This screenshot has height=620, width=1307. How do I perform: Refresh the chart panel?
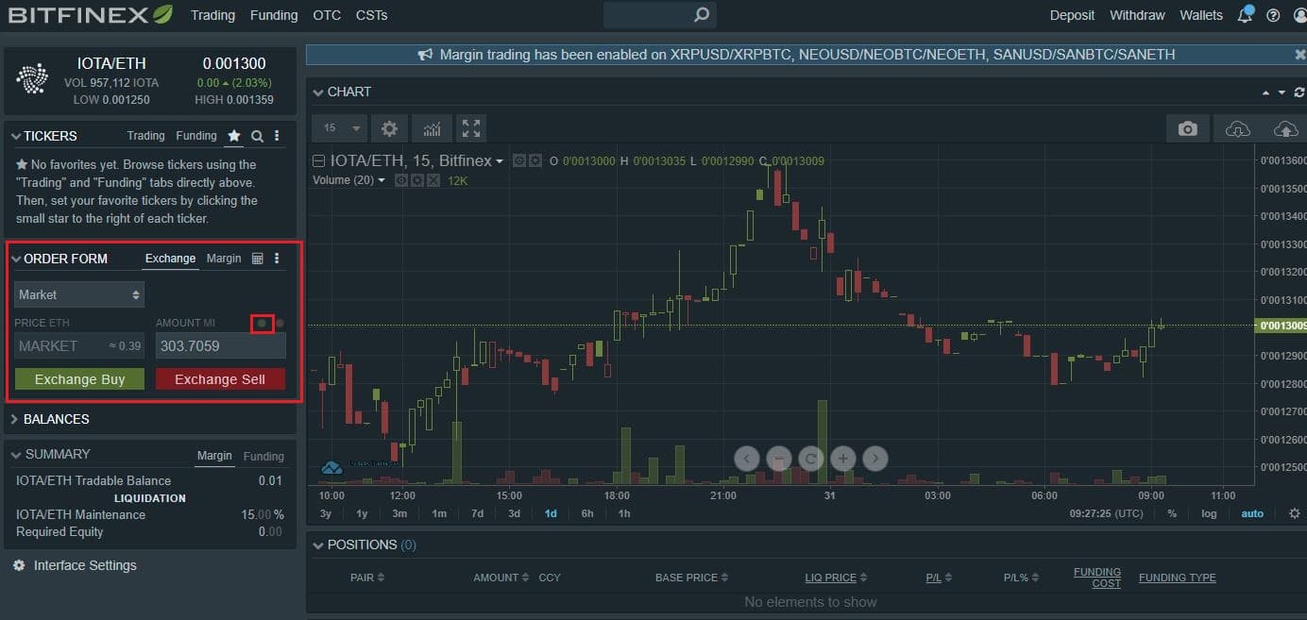pos(1299,92)
